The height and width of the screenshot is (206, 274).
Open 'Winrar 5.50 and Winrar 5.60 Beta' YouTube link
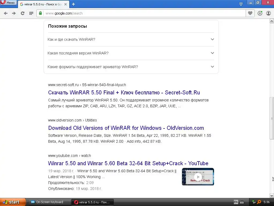pyautogui.click(x=128, y=163)
